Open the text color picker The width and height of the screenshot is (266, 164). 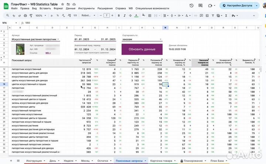[x=136, y=15]
